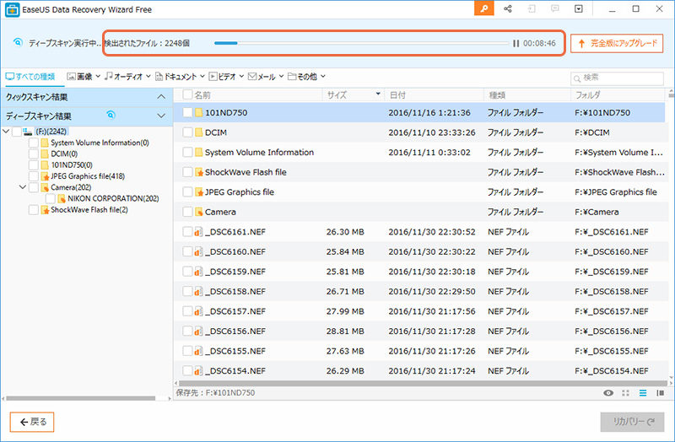Click the _DSC6154.NEF file icon
The height and width of the screenshot is (442, 675).
point(198,371)
